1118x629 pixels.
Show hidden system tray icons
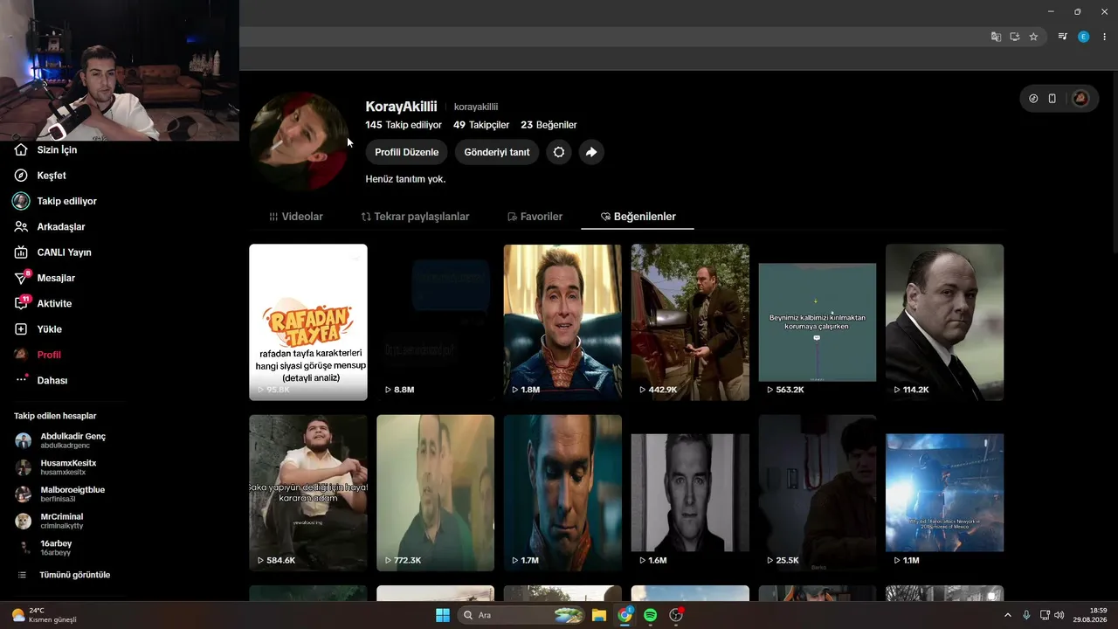pyautogui.click(x=1008, y=615)
